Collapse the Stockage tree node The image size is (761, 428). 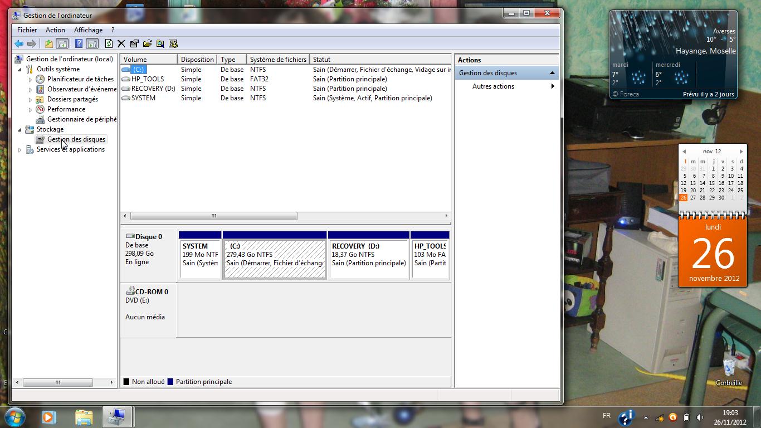(x=20, y=130)
